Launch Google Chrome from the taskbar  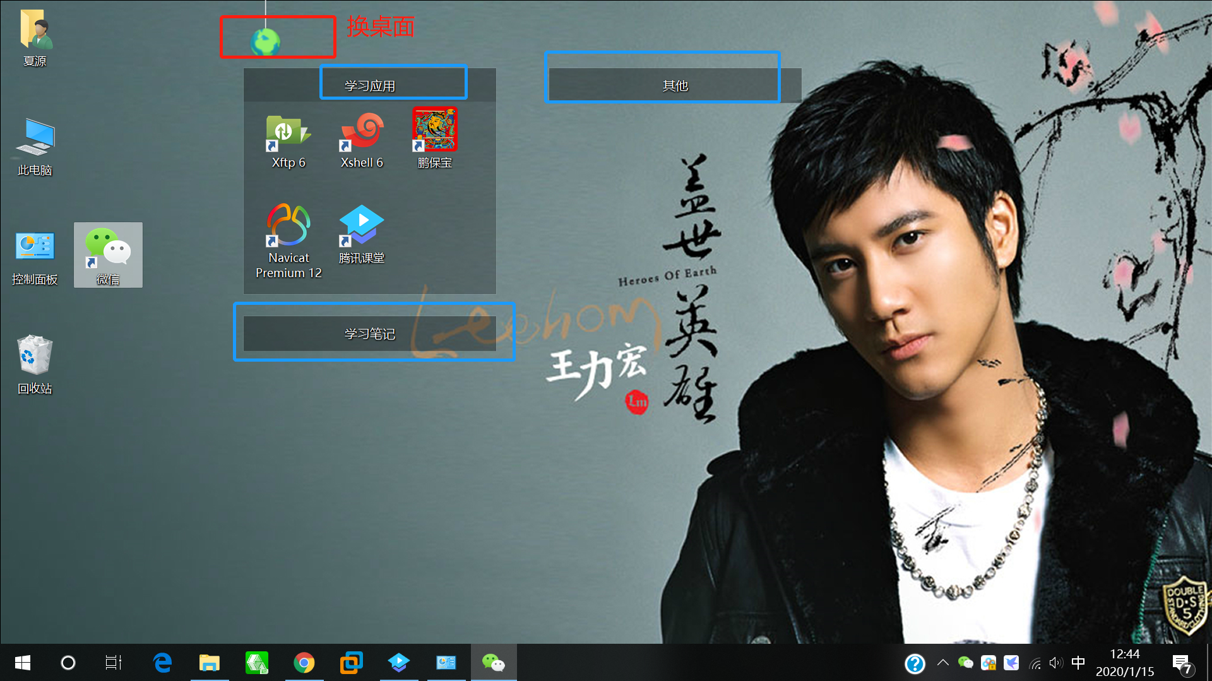[x=304, y=663]
